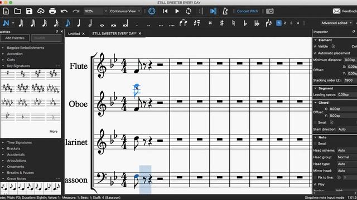Expand Articulations palette

tap(16, 161)
